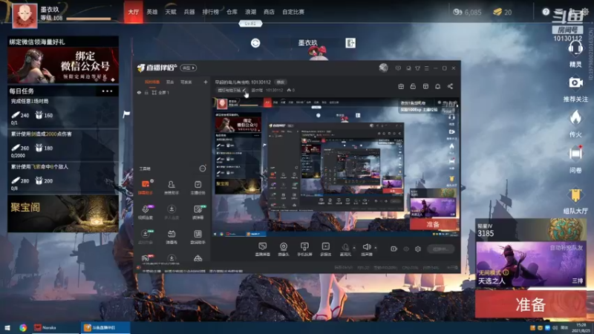The width and height of the screenshot is (594, 334).
Task: Open the 商店 shop tab
Action: (x=269, y=12)
